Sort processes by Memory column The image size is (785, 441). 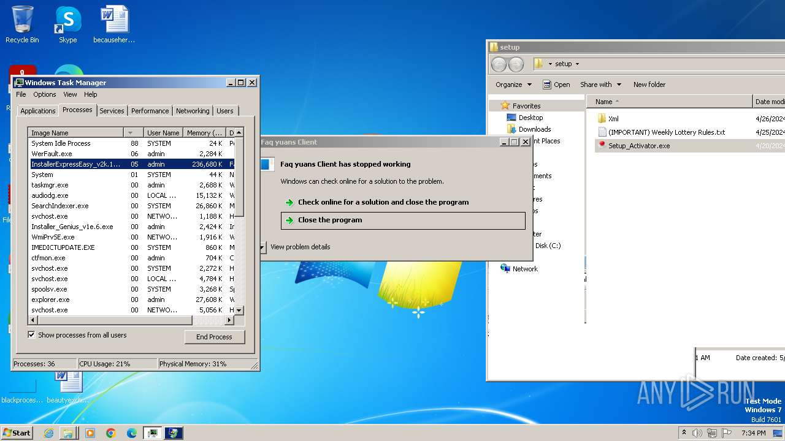204,132
